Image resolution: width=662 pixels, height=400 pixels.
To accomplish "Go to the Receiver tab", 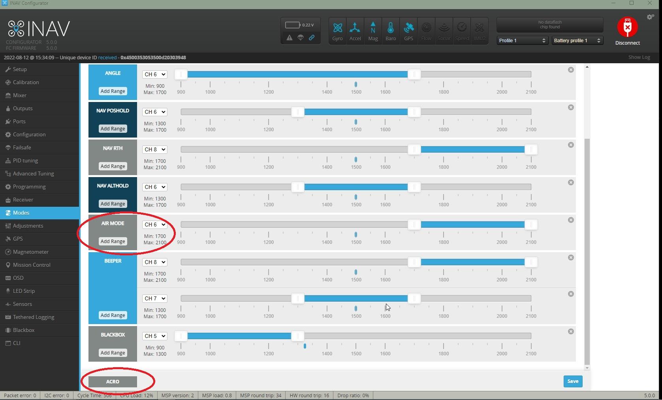I will pos(23,200).
